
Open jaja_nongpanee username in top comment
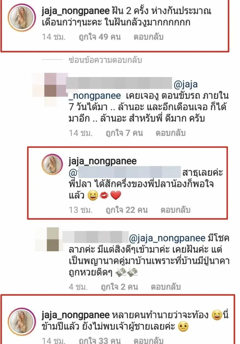coord(76,11)
